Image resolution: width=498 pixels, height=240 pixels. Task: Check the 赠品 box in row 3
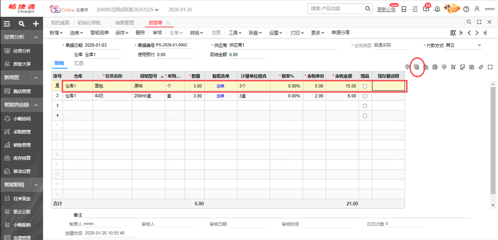[365, 106]
